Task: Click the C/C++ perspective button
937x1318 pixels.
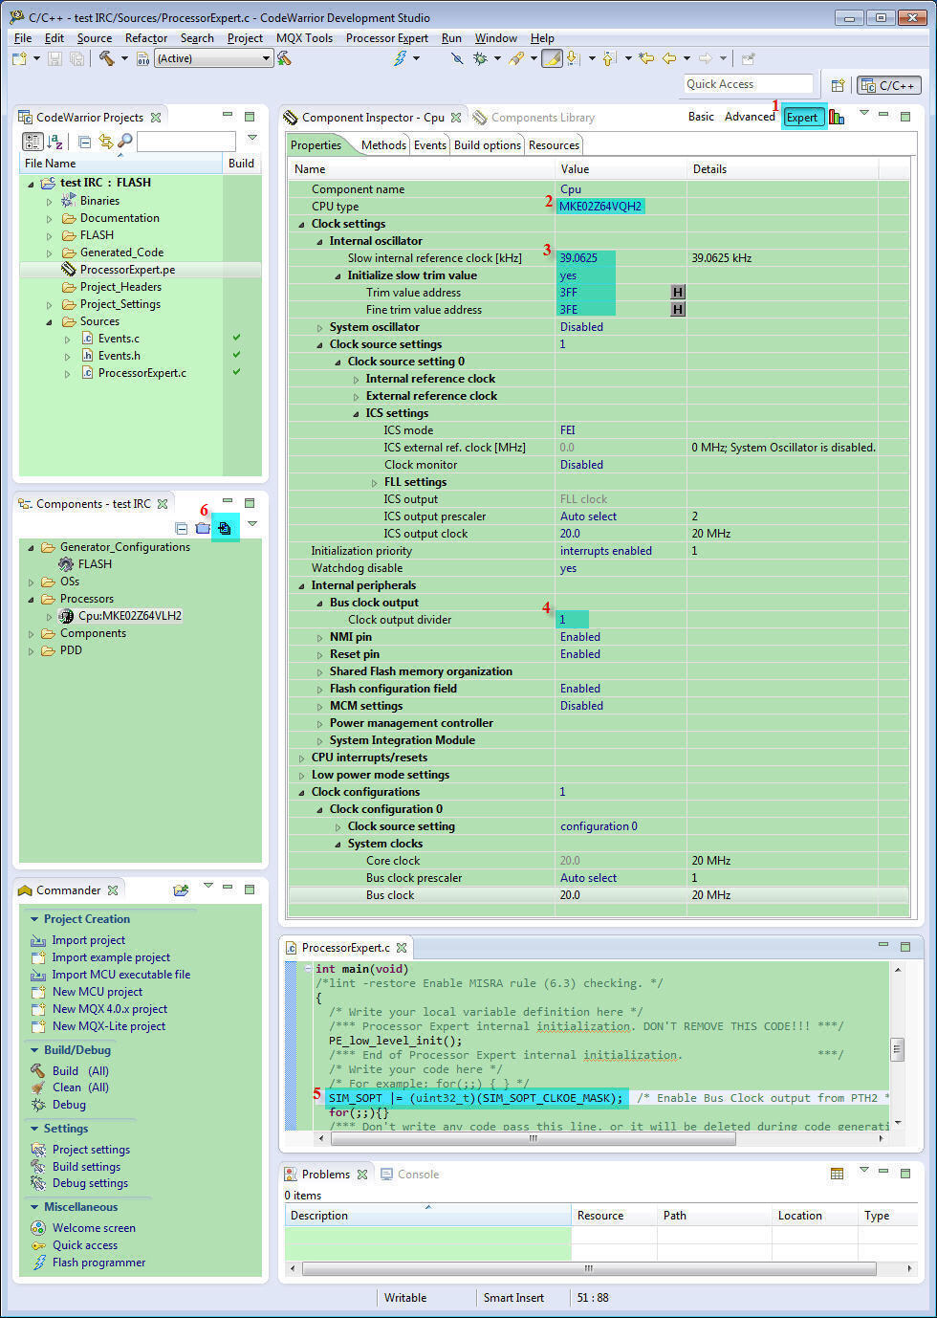Action: coord(889,85)
